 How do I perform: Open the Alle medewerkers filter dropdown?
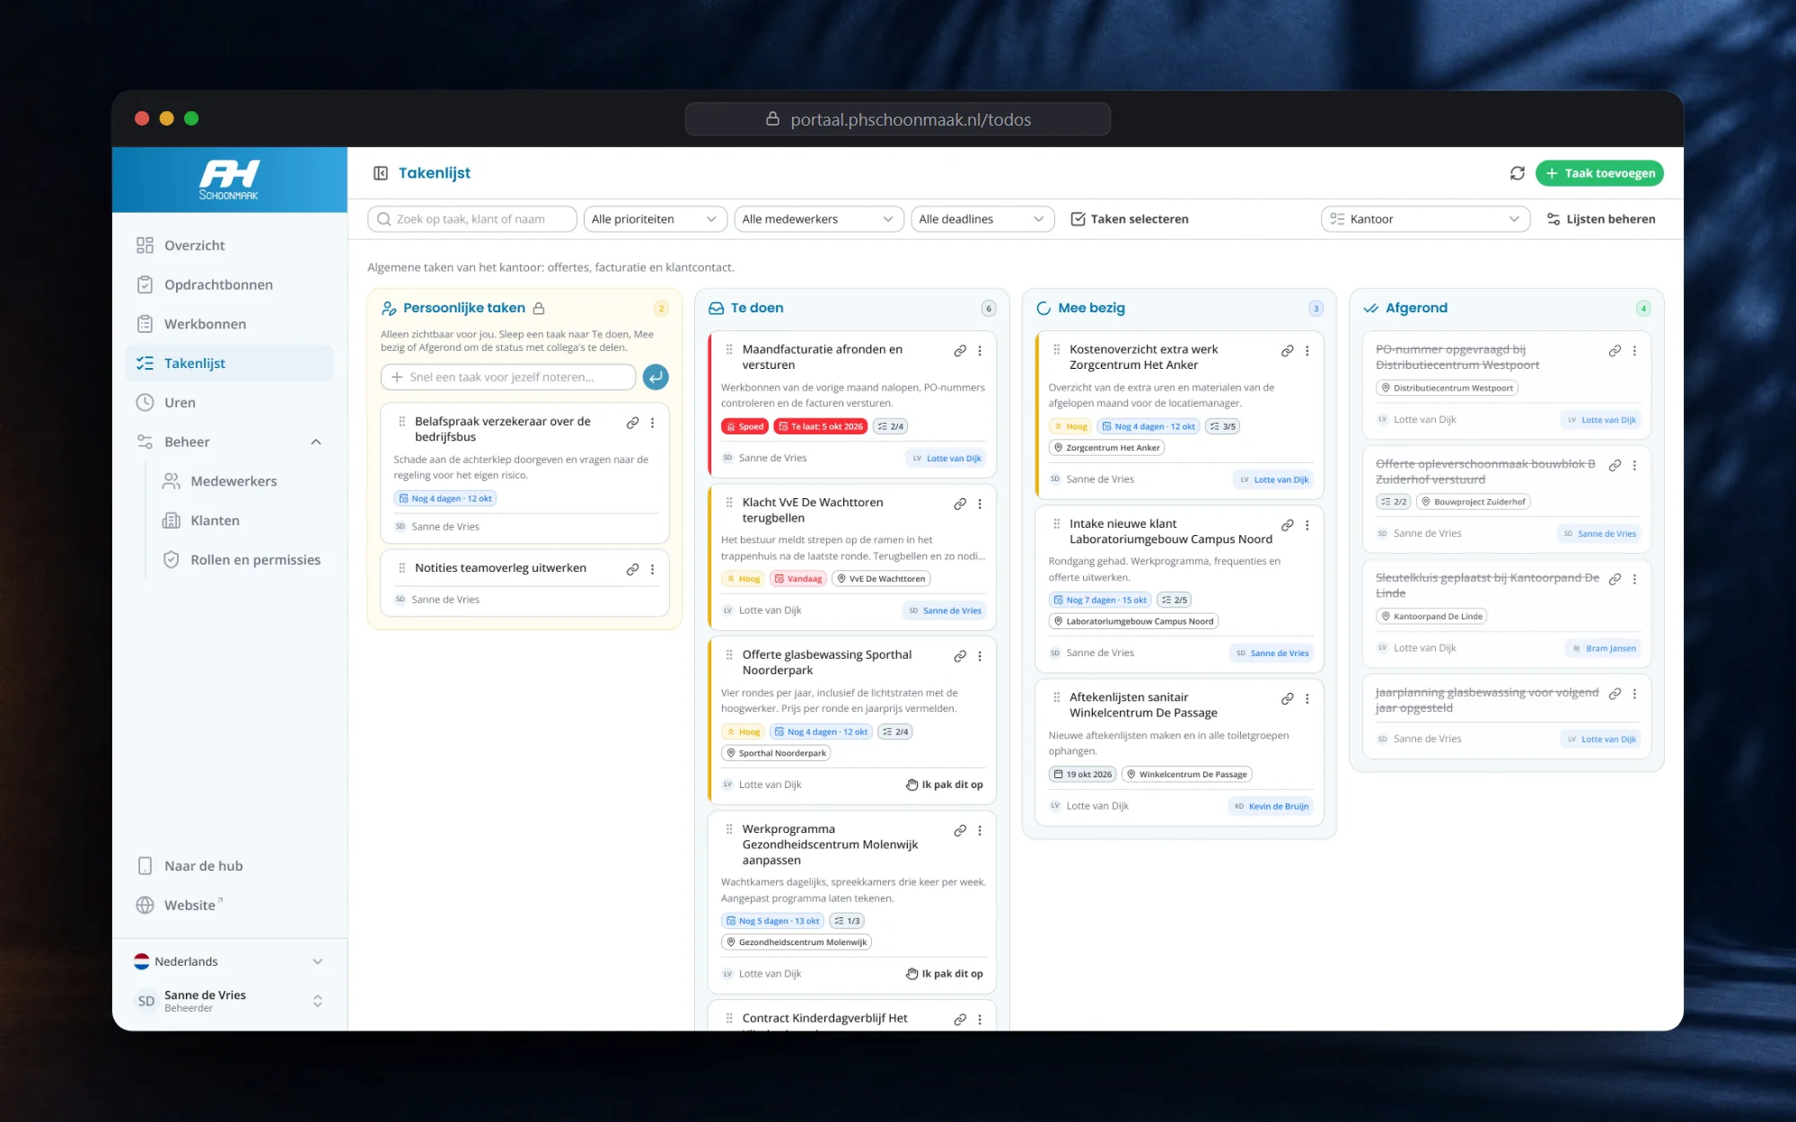point(819,219)
